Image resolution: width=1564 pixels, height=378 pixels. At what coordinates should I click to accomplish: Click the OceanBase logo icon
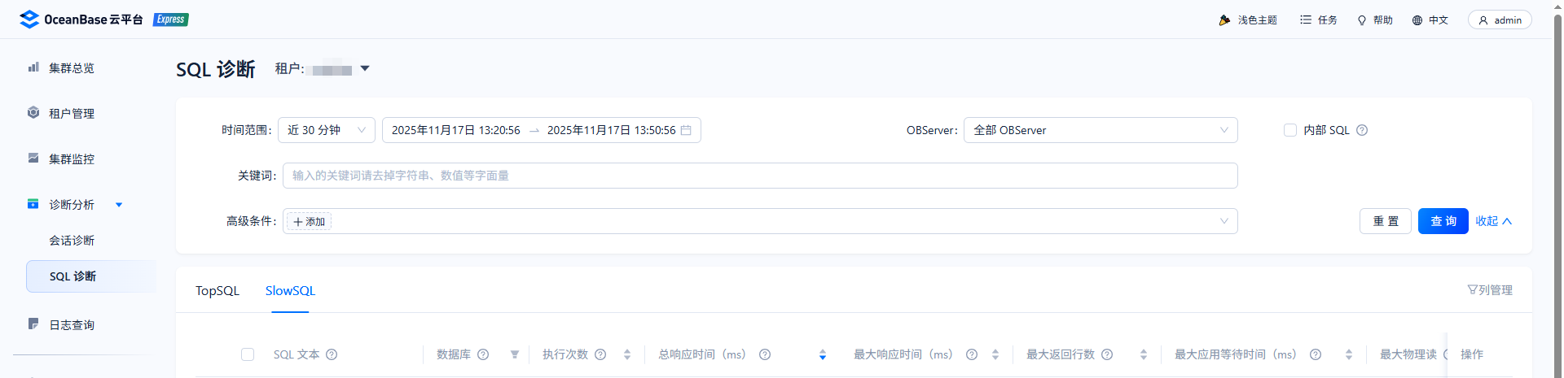tap(29, 20)
